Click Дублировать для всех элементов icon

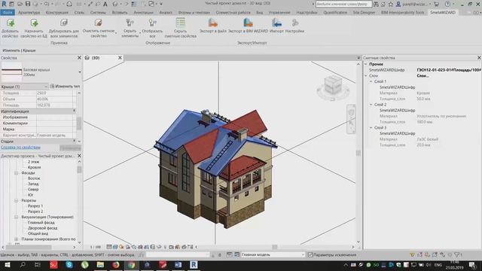point(64,23)
